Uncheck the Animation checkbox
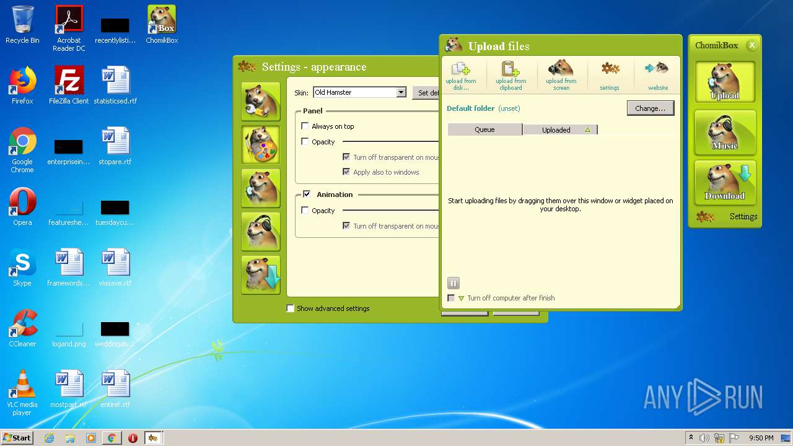Image resolution: width=793 pixels, height=446 pixels. 306,194
